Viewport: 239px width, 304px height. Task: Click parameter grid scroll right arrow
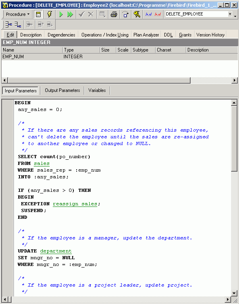click(235, 80)
